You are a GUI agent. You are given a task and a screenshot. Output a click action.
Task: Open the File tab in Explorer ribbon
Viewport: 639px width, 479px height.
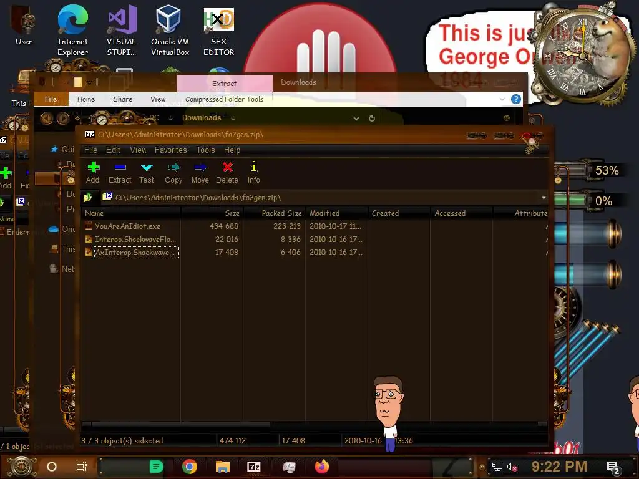point(51,99)
